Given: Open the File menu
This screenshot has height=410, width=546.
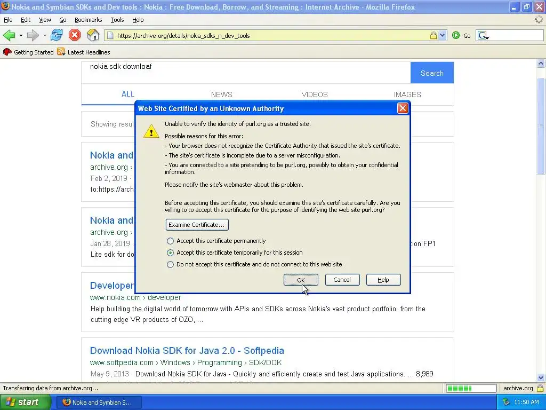Looking at the screenshot, I should 8,20.
